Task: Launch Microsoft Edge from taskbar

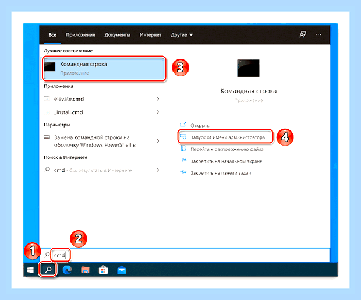Action: click(x=67, y=270)
